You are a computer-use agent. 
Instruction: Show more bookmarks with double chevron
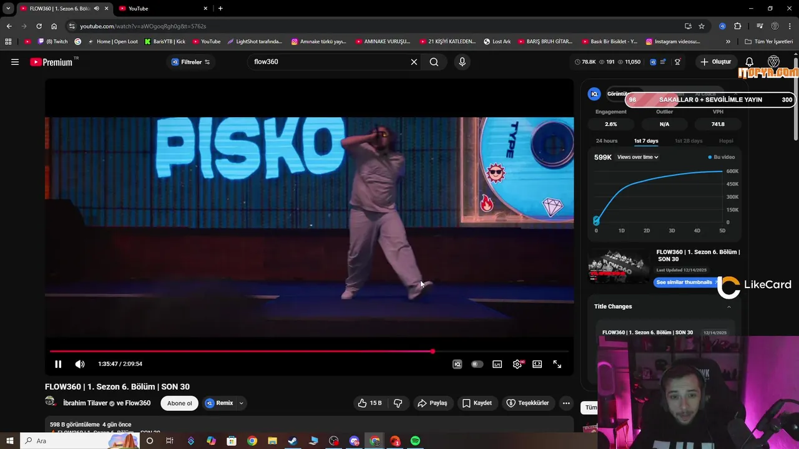click(728, 42)
